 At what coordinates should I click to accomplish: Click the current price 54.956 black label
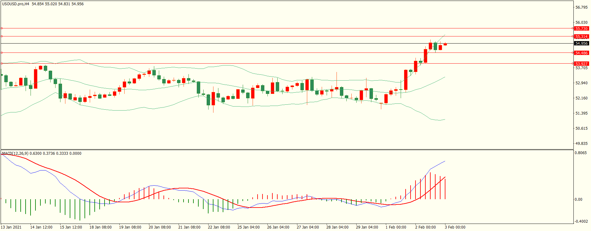(x=581, y=44)
